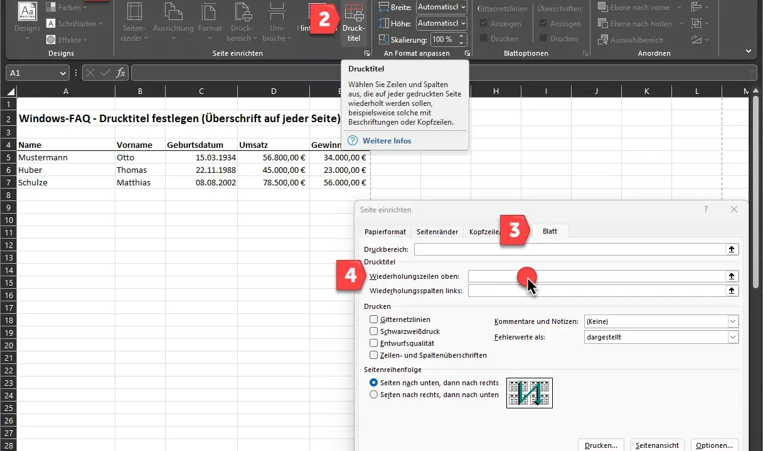This screenshot has width=763, height=451.
Task: Open Kommentare und Notizen dropdown
Action: (661, 321)
